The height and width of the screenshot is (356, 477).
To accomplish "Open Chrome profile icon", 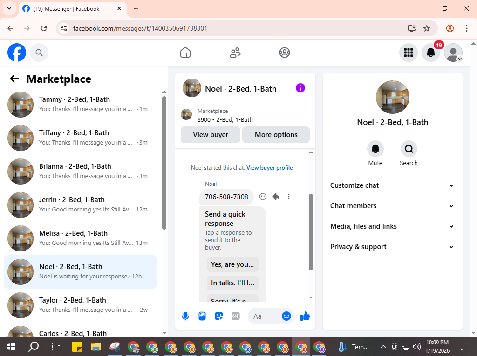I will [450, 28].
